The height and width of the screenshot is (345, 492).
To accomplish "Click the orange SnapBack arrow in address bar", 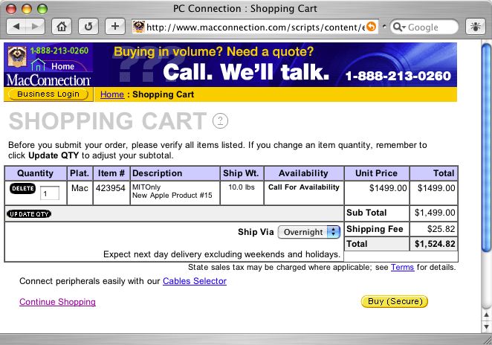I will pos(371,27).
